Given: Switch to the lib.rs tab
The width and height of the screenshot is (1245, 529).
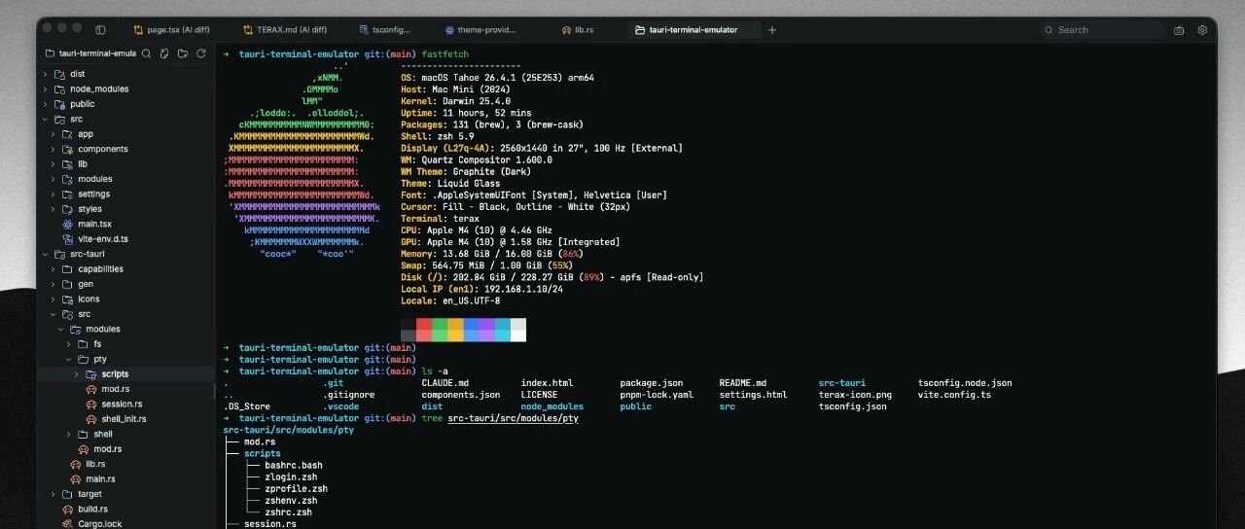Looking at the screenshot, I should click(578, 30).
